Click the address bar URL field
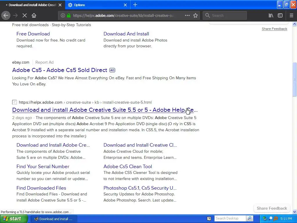The width and height of the screenshot is (297, 223). (x=123, y=16)
